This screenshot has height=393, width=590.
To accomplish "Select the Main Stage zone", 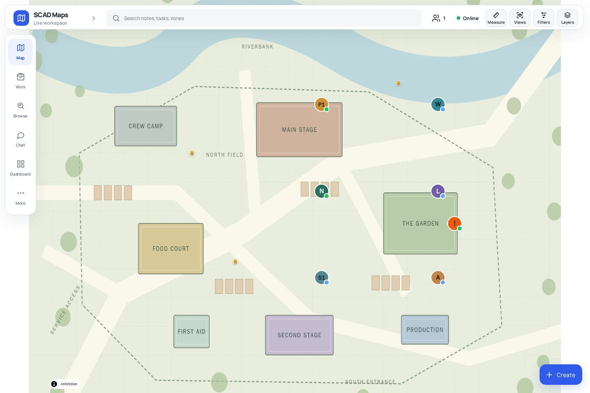I will pos(299,130).
